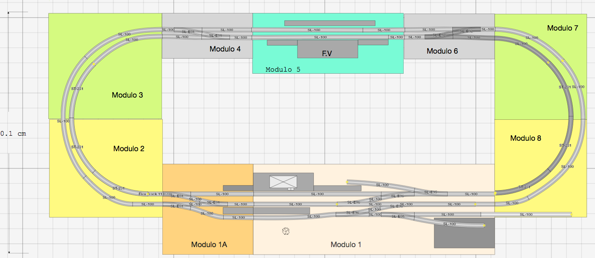Click the 0.1 cm dimension label
595x258 pixels.
coord(13,134)
